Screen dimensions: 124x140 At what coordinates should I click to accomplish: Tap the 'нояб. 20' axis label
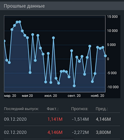click(97, 96)
